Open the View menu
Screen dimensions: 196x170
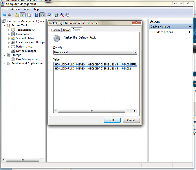point(26,9)
